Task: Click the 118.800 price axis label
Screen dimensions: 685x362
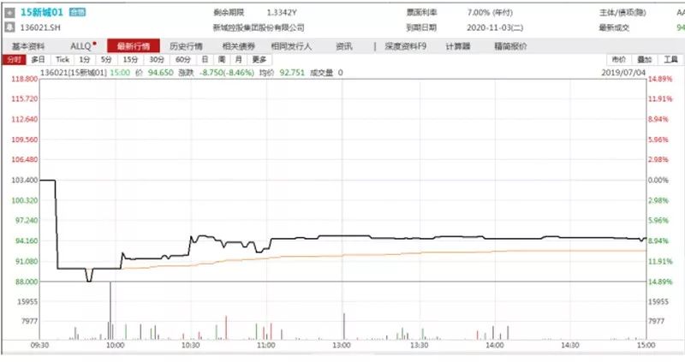Action: coord(25,79)
